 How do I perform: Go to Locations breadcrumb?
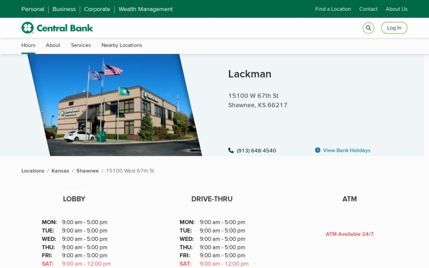(x=33, y=171)
